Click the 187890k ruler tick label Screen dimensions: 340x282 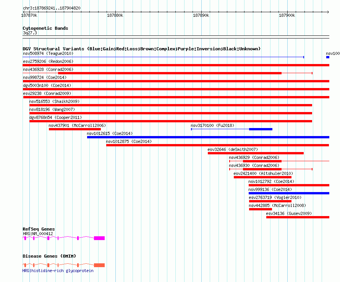(201, 15)
